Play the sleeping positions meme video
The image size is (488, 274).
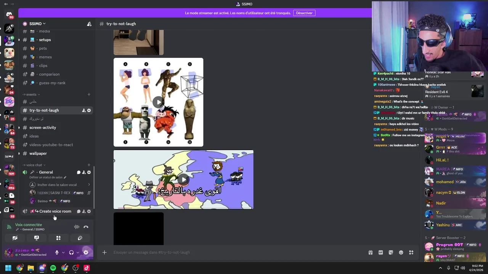point(158,102)
